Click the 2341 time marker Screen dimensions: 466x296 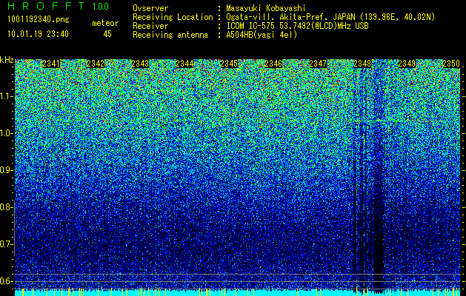[x=51, y=64]
